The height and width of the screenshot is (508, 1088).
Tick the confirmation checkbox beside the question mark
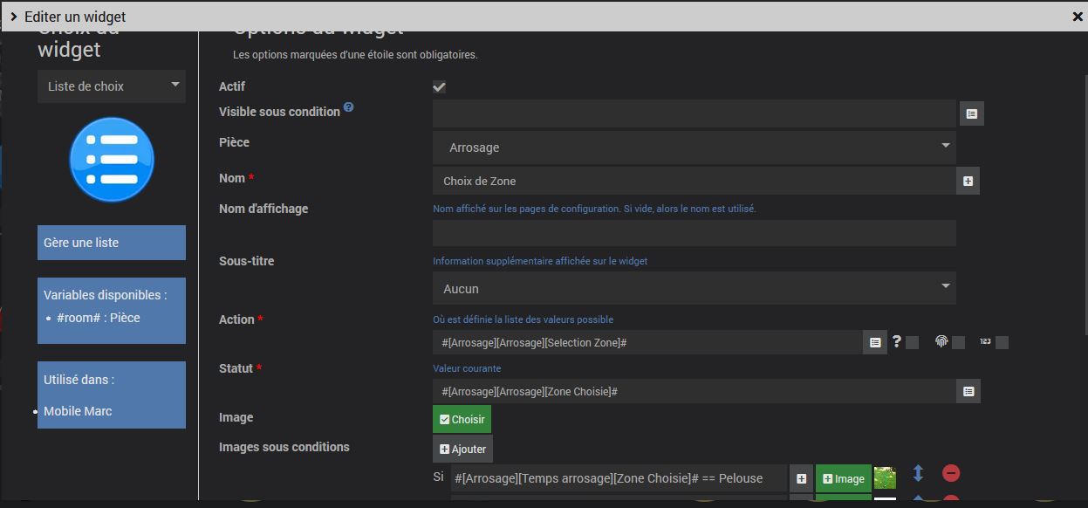point(912,343)
